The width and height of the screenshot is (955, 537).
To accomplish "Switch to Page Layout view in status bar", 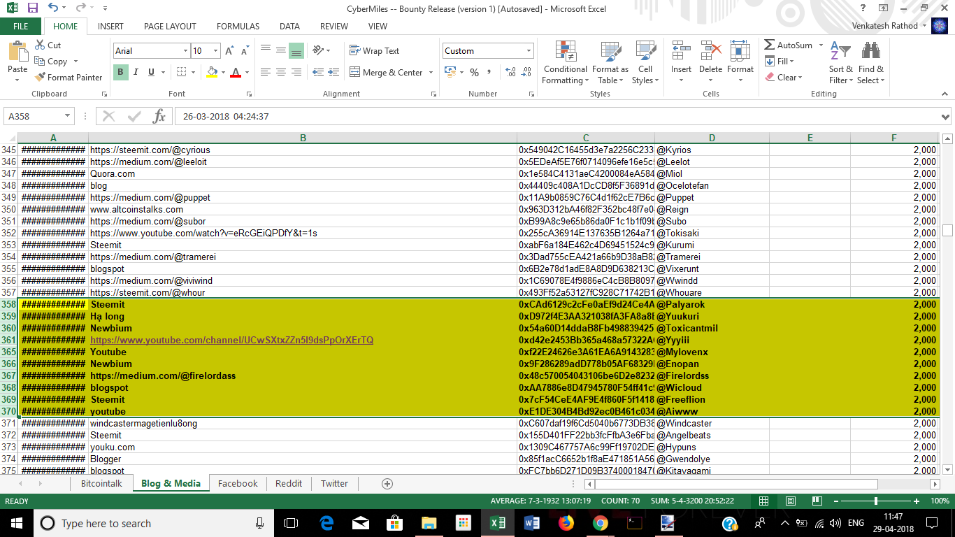I will [790, 501].
